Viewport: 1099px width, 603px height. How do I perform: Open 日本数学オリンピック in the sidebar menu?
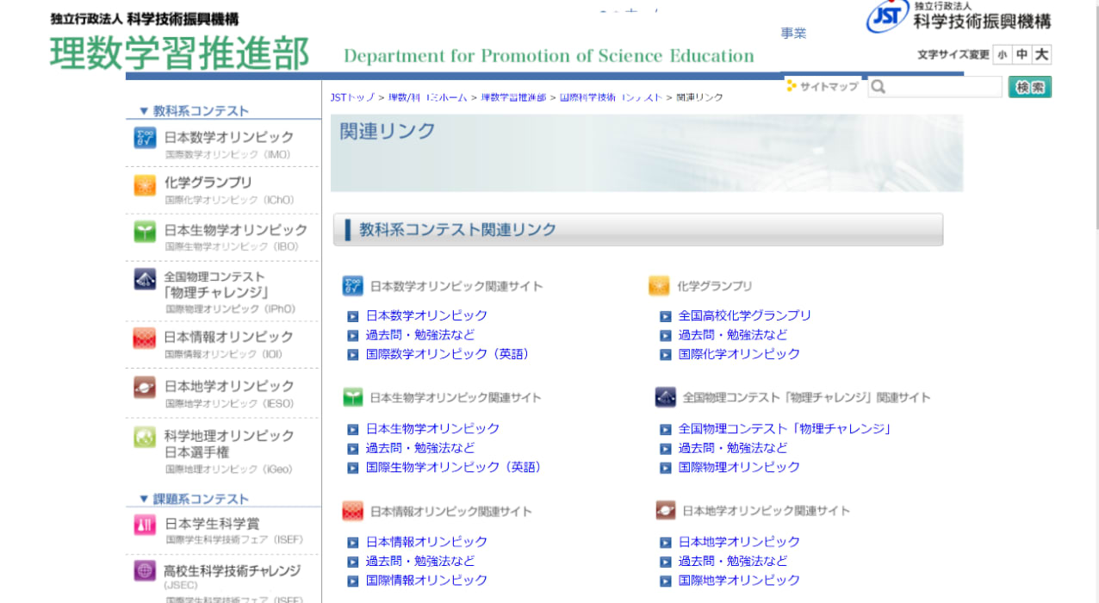[229, 137]
